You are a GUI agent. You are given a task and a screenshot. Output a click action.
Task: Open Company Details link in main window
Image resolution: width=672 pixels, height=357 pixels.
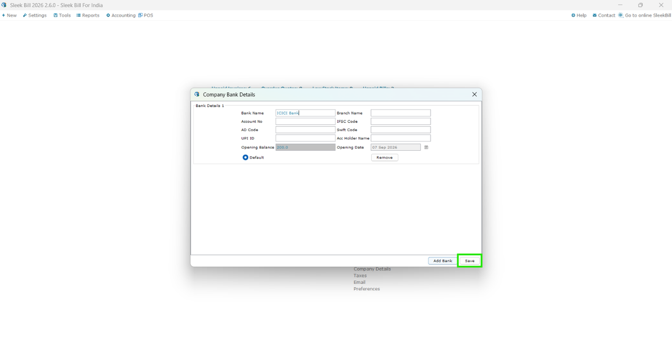click(372, 269)
